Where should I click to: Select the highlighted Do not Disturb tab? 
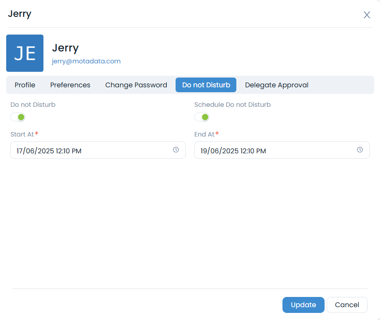click(x=206, y=85)
